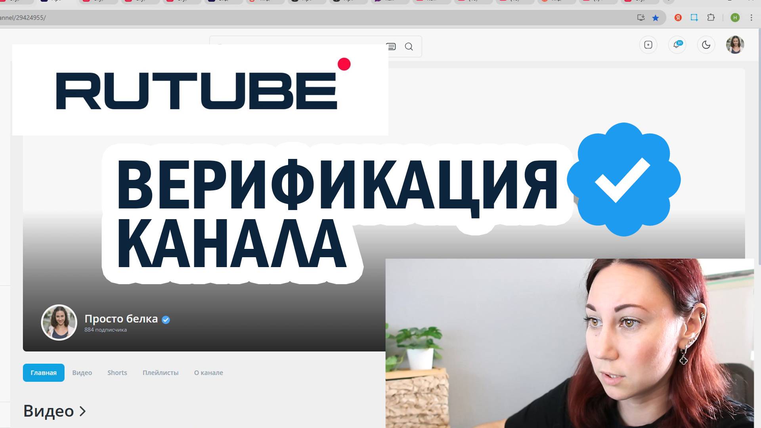Open the user profile avatar menu
Image resolution: width=761 pixels, height=428 pixels.
(735, 45)
